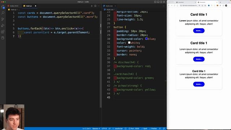Open the browser extensions puzzle icon

coord(220,5)
